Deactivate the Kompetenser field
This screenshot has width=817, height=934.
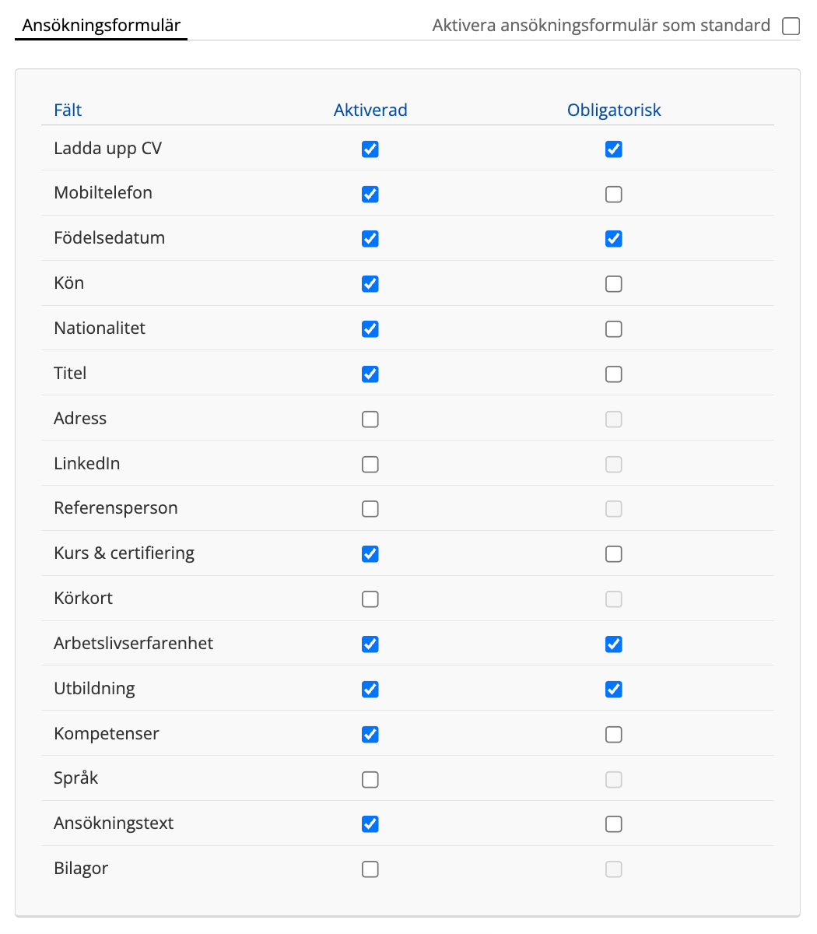[x=370, y=735]
